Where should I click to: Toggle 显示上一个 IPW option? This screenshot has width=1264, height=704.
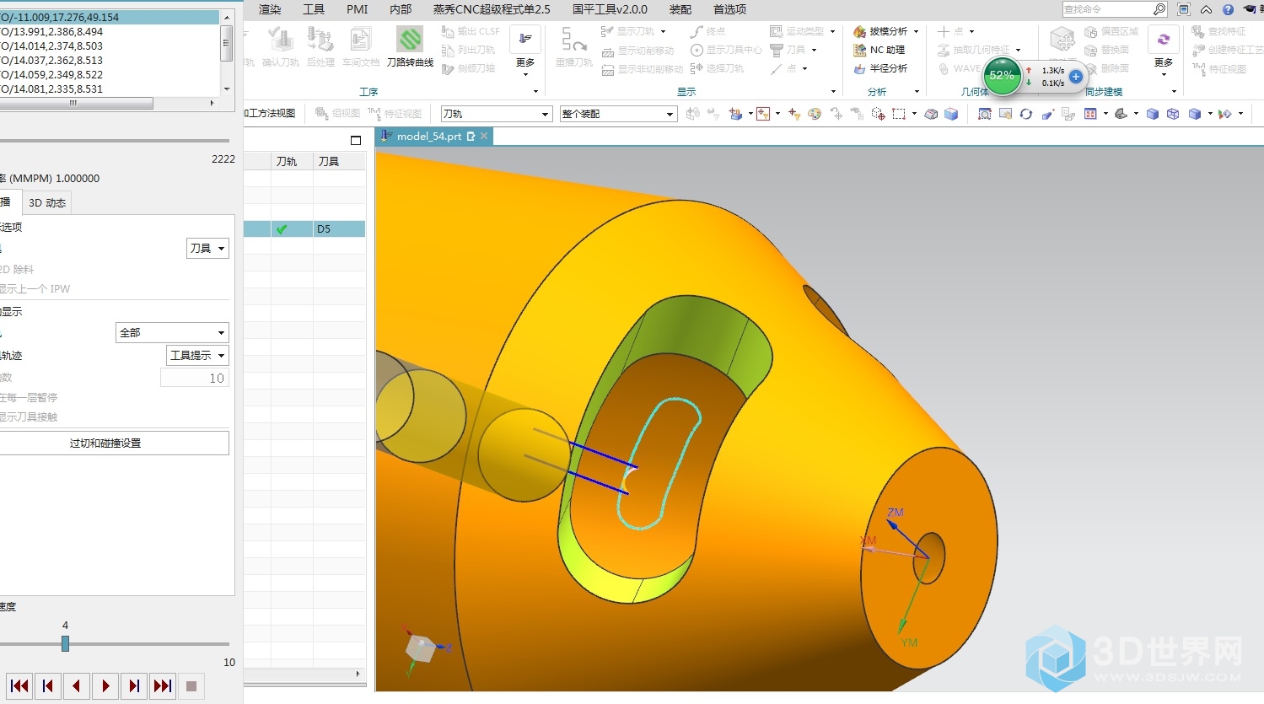(35, 288)
